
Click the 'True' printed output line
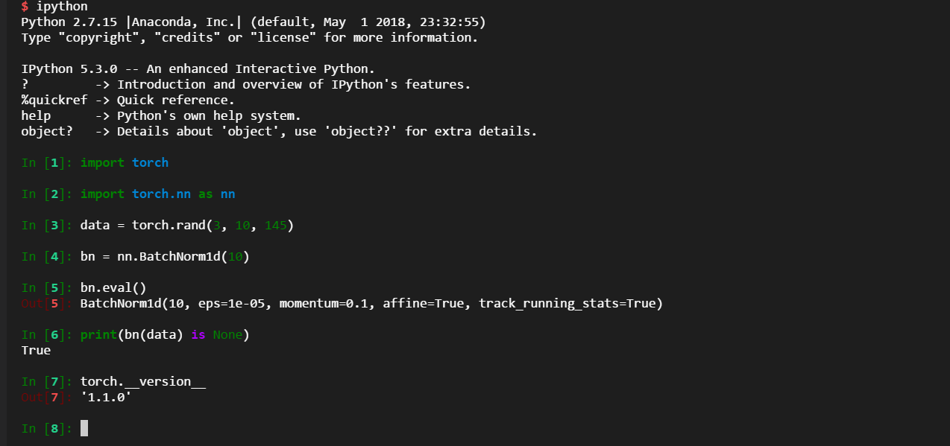click(x=36, y=350)
